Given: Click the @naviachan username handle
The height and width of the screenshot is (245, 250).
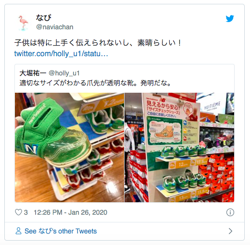Looking at the screenshot, I should [x=55, y=27].
